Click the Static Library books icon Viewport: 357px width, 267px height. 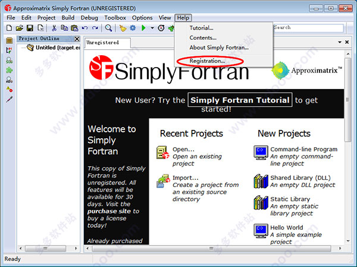261,202
